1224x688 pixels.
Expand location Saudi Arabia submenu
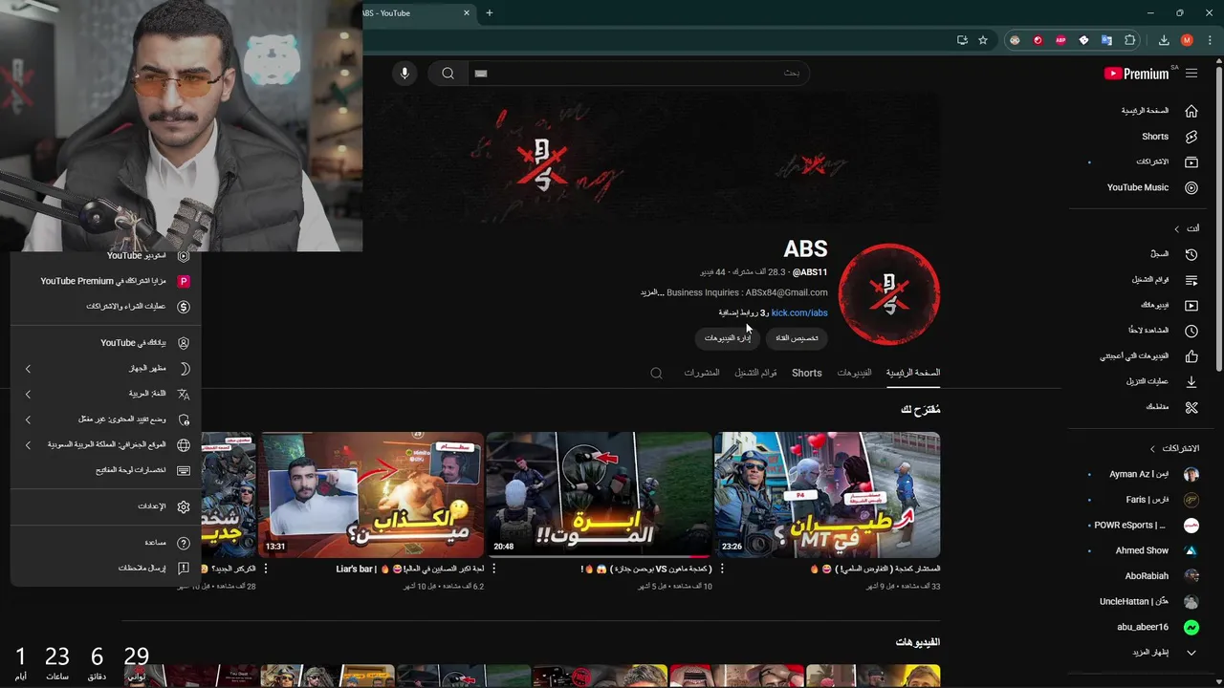[105, 444]
